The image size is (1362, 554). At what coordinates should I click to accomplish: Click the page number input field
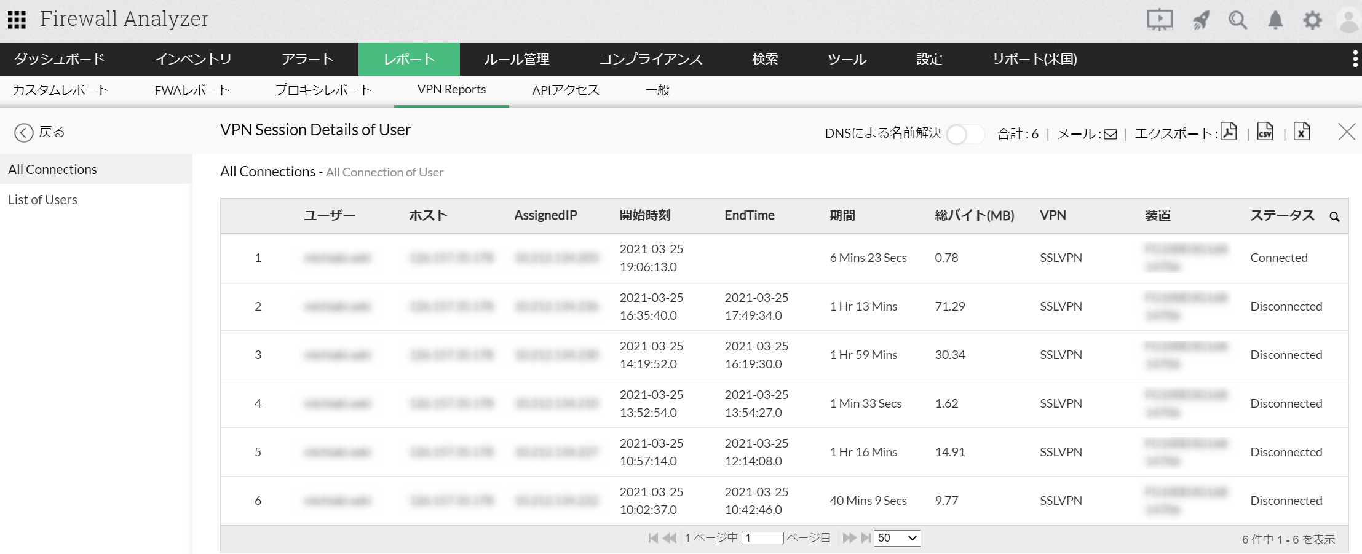click(x=762, y=538)
